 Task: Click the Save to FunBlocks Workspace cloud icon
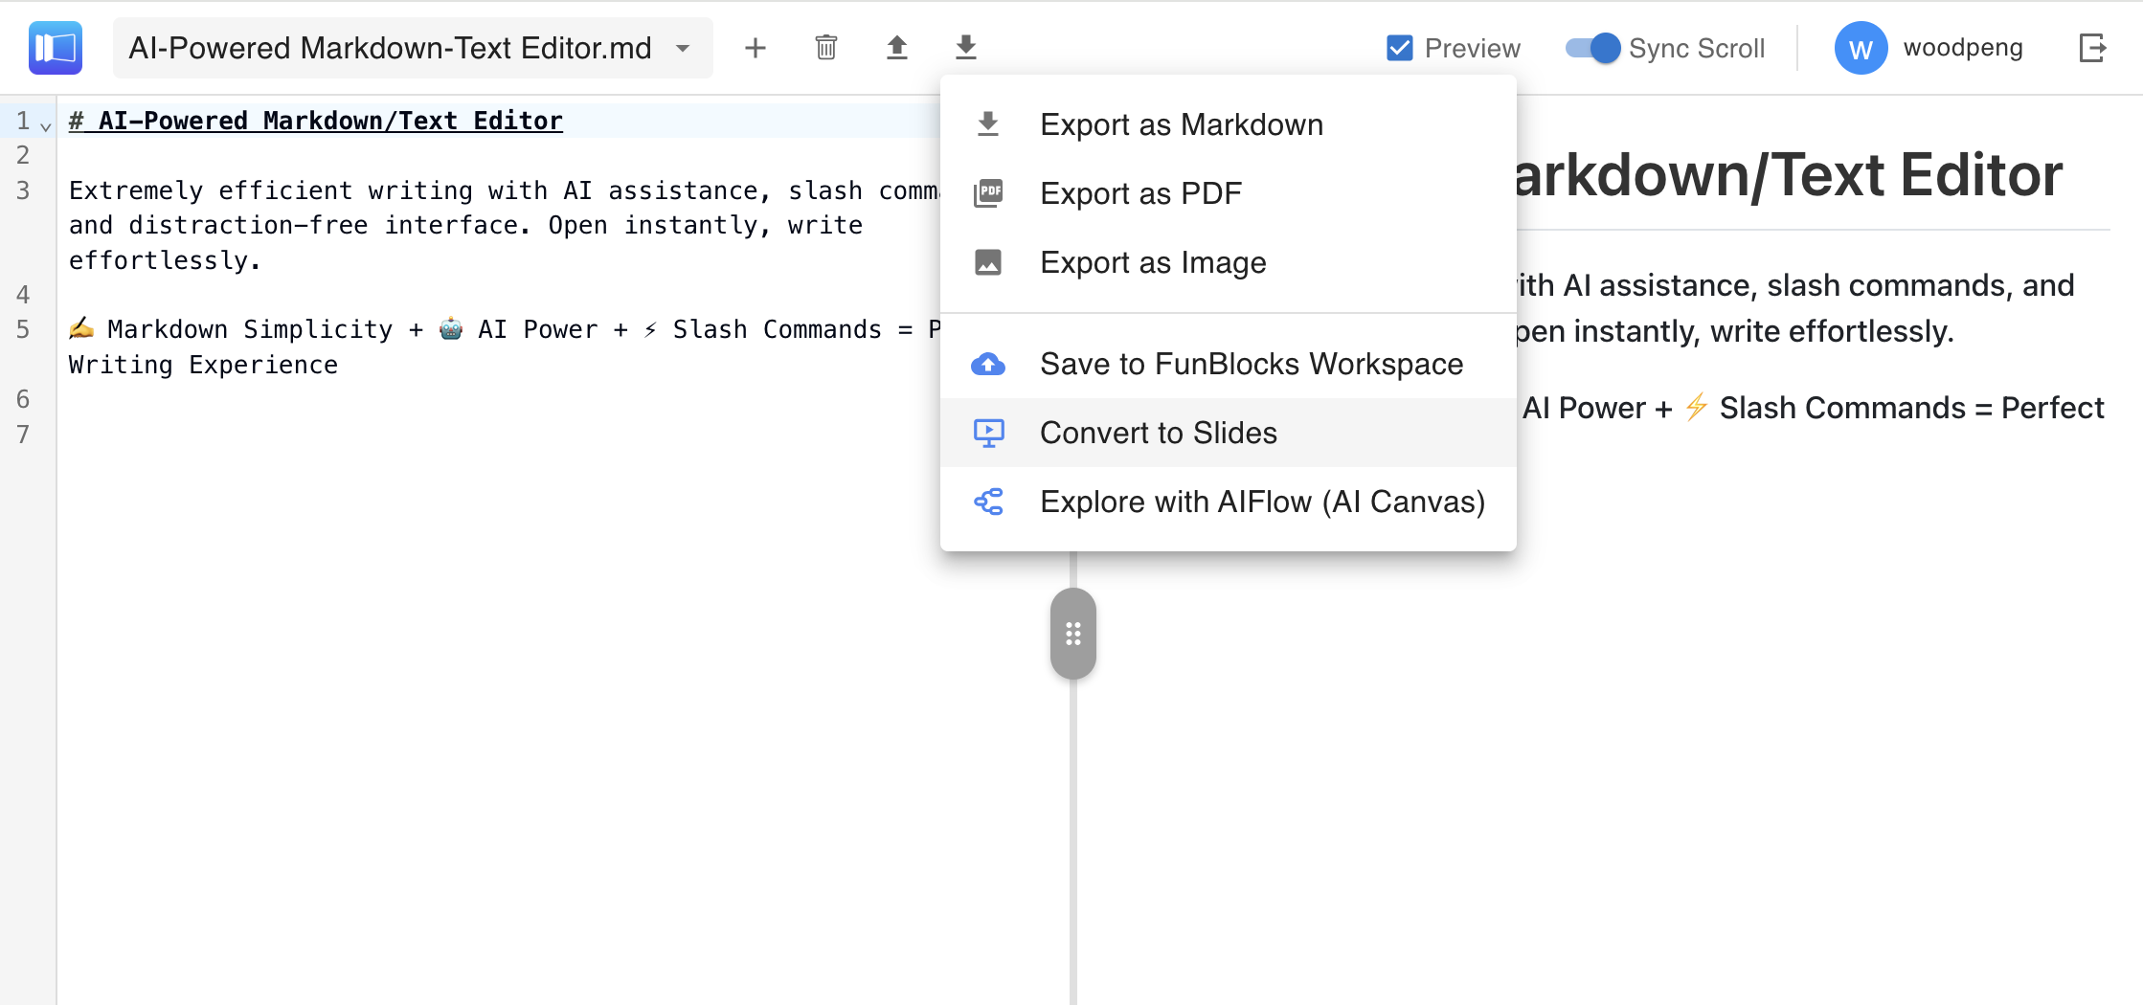tap(988, 363)
